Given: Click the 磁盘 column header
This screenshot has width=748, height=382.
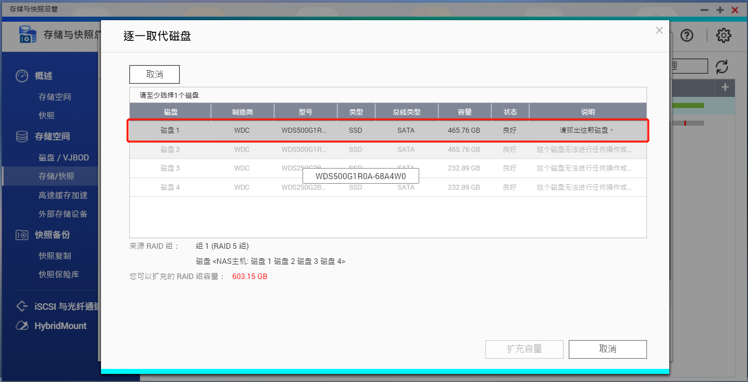Looking at the screenshot, I should 170,112.
